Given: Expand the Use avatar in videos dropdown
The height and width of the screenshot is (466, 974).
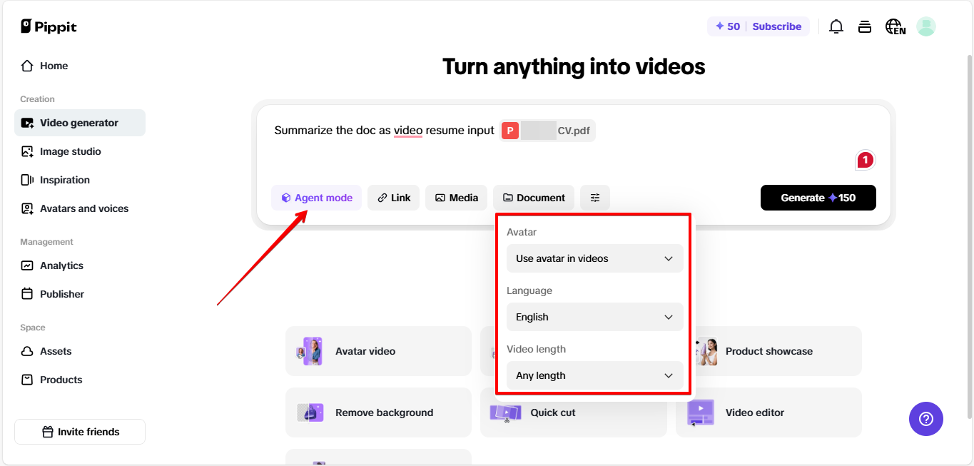Looking at the screenshot, I should click(x=594, y=258).
